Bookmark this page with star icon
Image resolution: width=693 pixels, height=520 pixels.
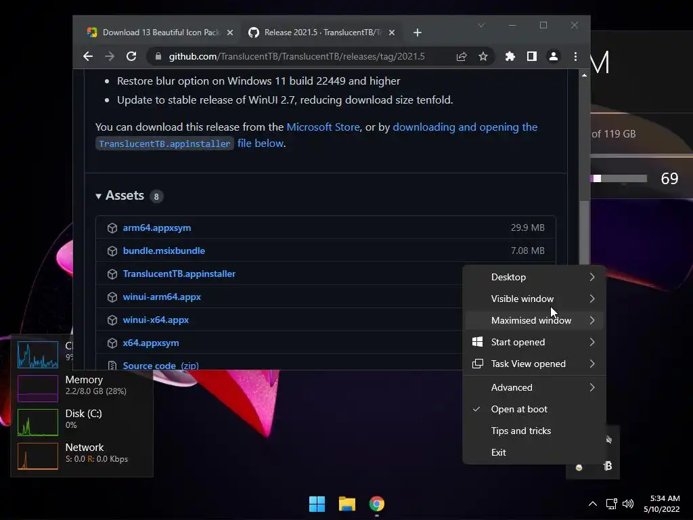click(483, 57)
